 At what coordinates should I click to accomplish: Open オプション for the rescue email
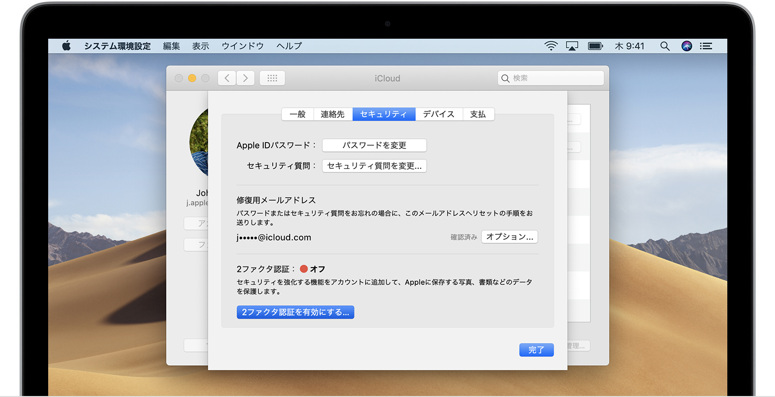pos(509,237)
